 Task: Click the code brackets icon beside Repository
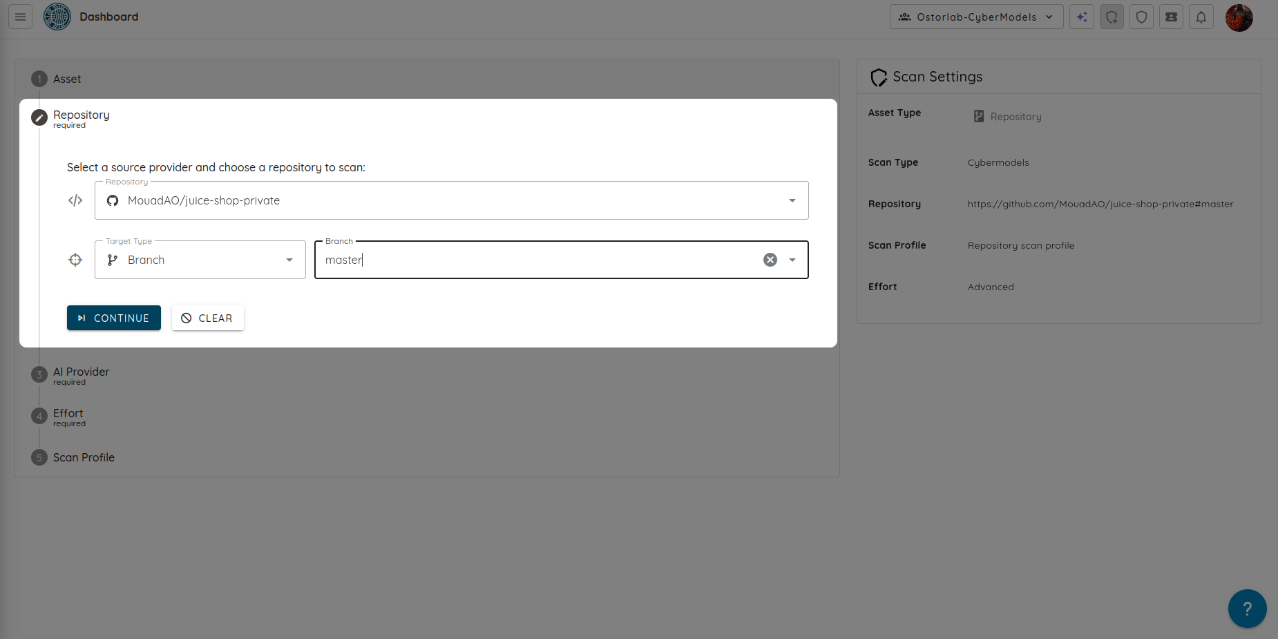[75, 200]
